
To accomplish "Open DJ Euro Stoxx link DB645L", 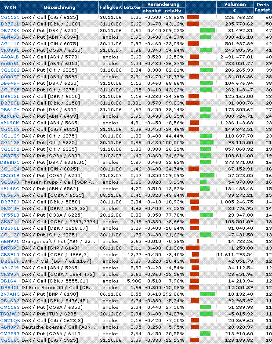I will click(10, 287).
